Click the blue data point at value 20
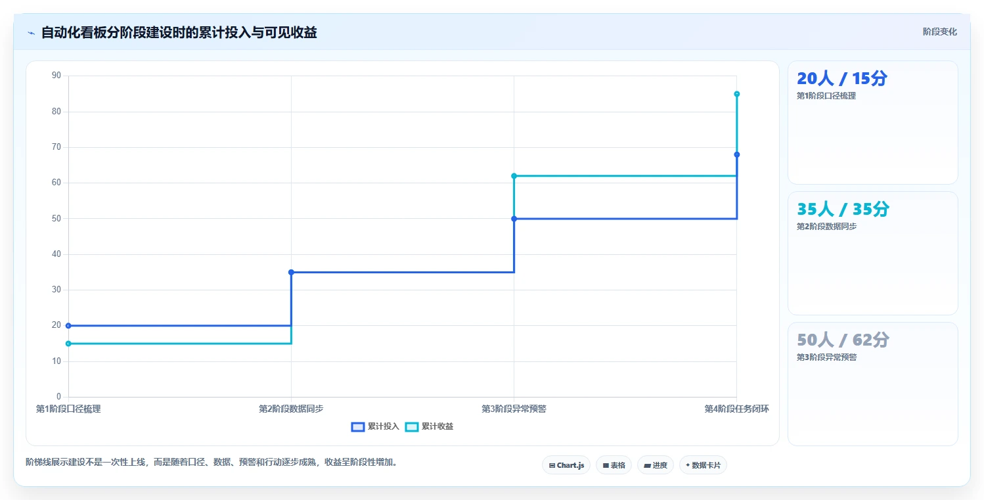This screenshot has width=984, height=500. click(68, 325)
